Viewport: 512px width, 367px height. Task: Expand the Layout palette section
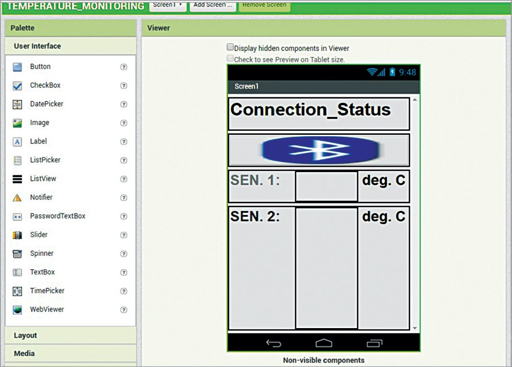[x=24, y=335]
